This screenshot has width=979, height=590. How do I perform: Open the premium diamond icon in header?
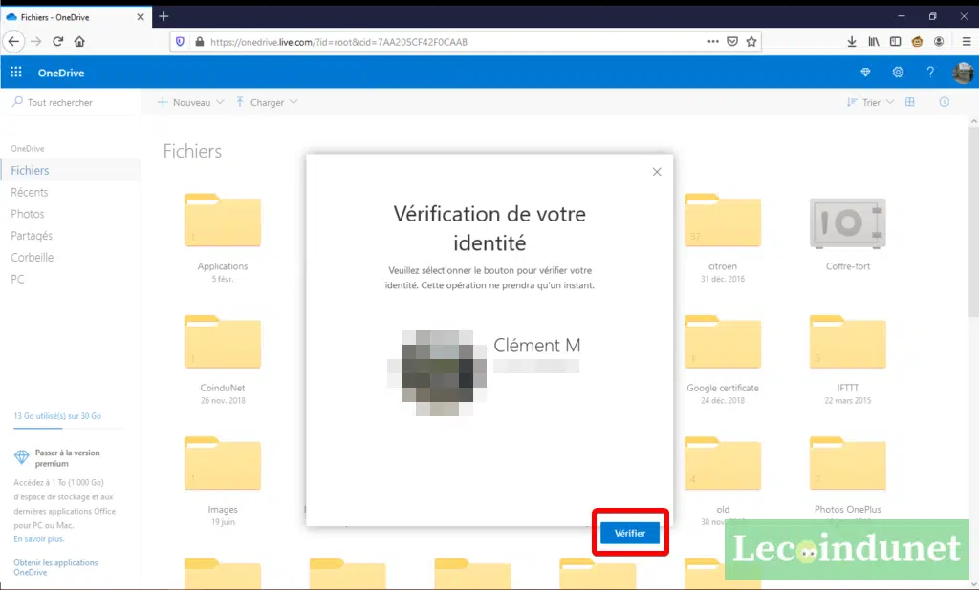tap(865, 73)
